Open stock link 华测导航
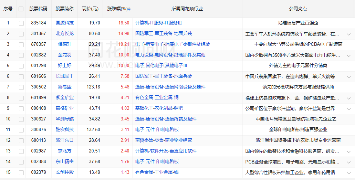Viewport: 355px width, 180px height. pos(65,119)
